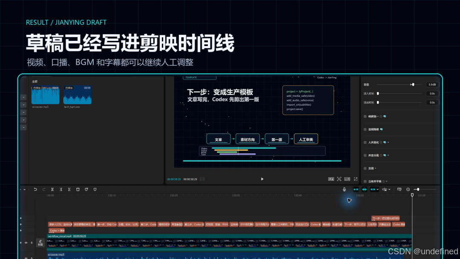Select subtitle clip '把视频、配音、BGM'
This screenshot has height=259, width=460.
coord(217,224)
